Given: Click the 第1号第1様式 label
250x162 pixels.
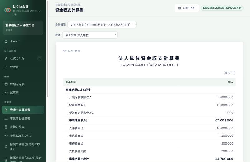Looking at the screenshot, I should click(72, 51).
